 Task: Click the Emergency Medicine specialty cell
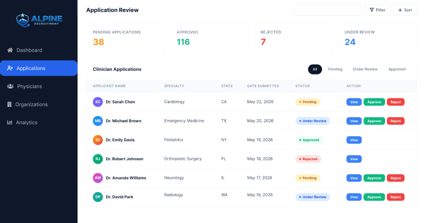[184, 121]
